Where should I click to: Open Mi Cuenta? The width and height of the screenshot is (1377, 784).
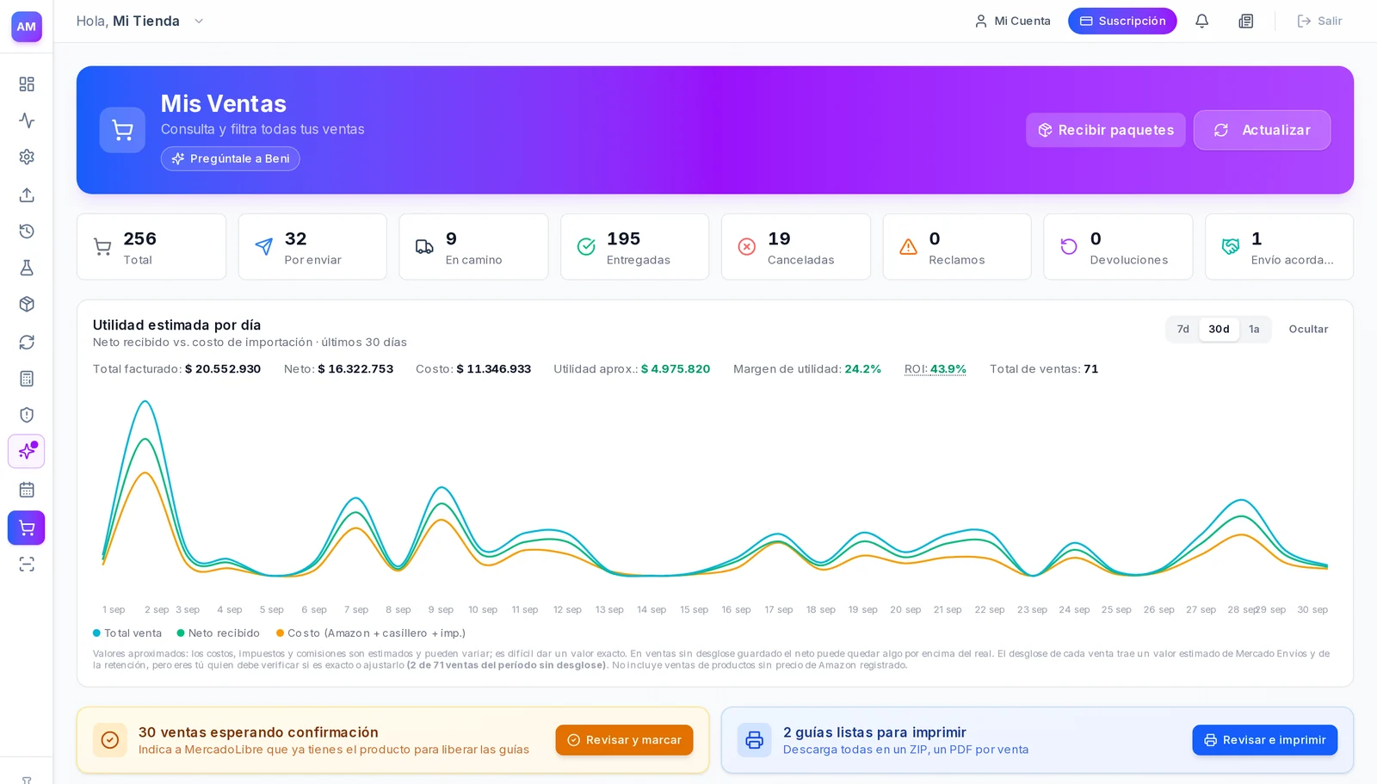pyautogui.click(x=1012, y=21)
